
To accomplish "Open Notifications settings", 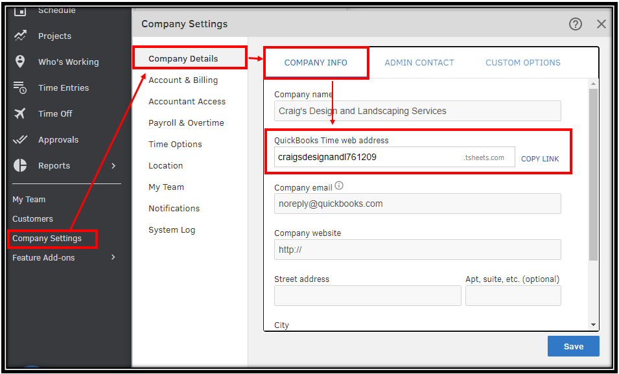I will pos(174,208).
